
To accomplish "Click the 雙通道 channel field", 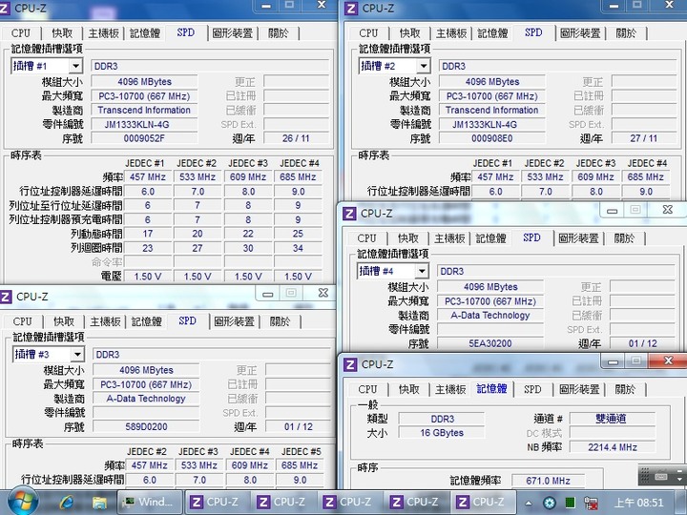I will (x=612, y=419).
